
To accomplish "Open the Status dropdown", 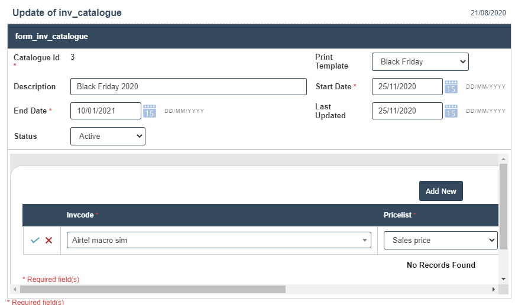I will point(108,136).
